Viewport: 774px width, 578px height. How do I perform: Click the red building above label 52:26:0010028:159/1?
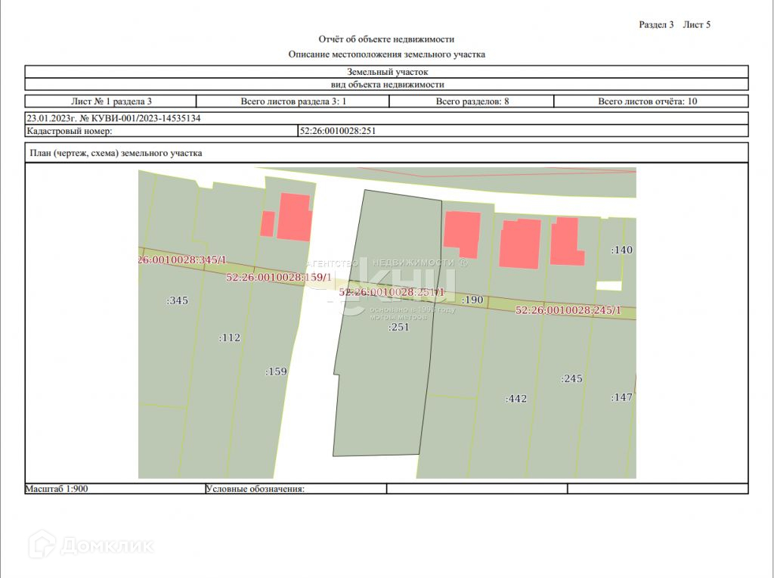[x=295, y=217]
